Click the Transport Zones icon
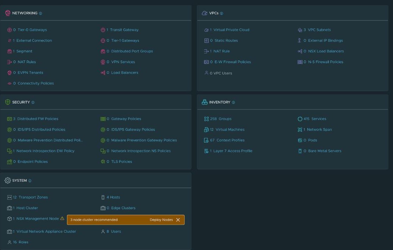Image resolution: width=393 pixels, height=250 pixels. pyautogui.click(x=10, y=198)
